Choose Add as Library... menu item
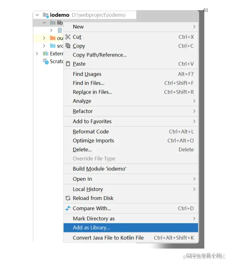The height and width of the screenshot is (261, 227). pyautogui.click(x=131, y=228)
